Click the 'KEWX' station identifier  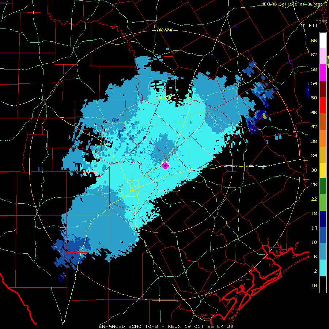(175, 326)
